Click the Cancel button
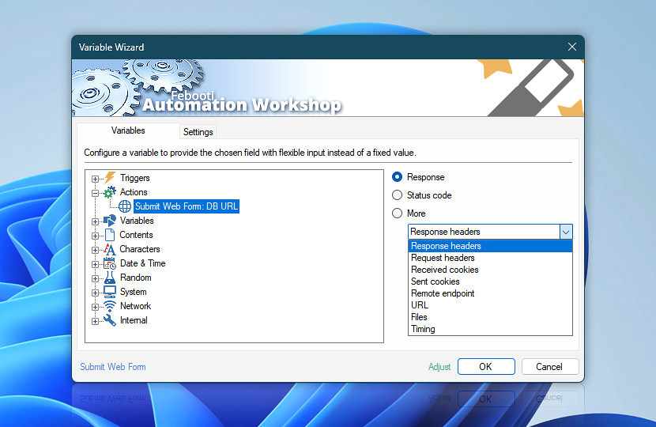656x427 pixels. pyautogui.click(x=550, y=367)
